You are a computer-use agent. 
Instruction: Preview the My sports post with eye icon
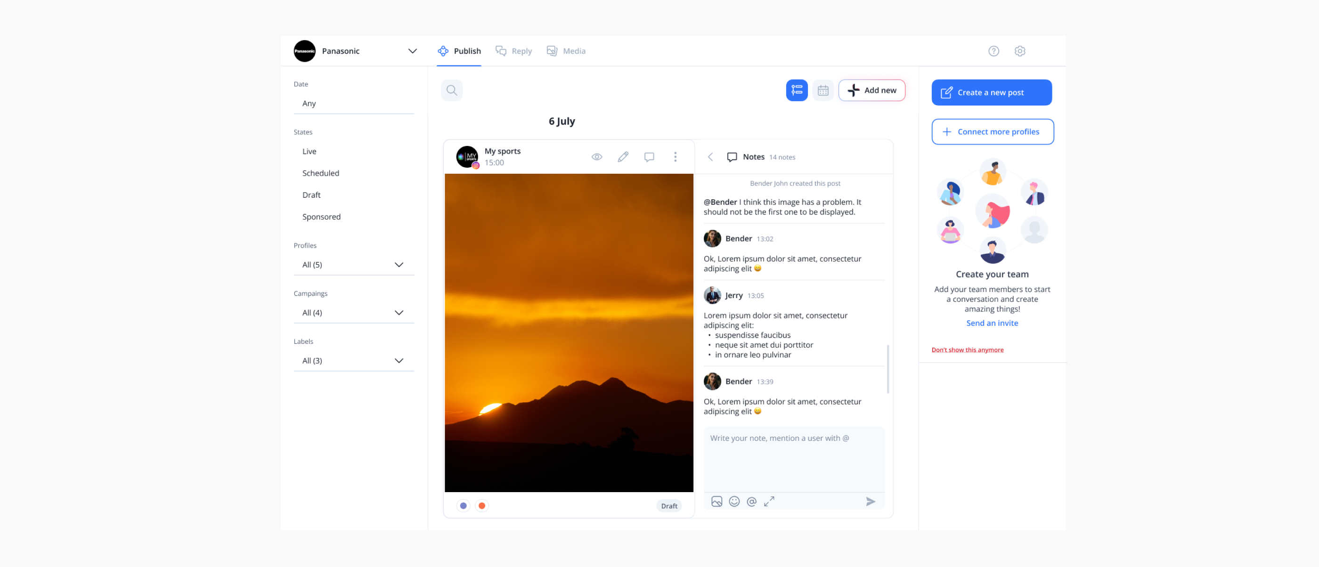pyautogui.click(x=597, y=157)
